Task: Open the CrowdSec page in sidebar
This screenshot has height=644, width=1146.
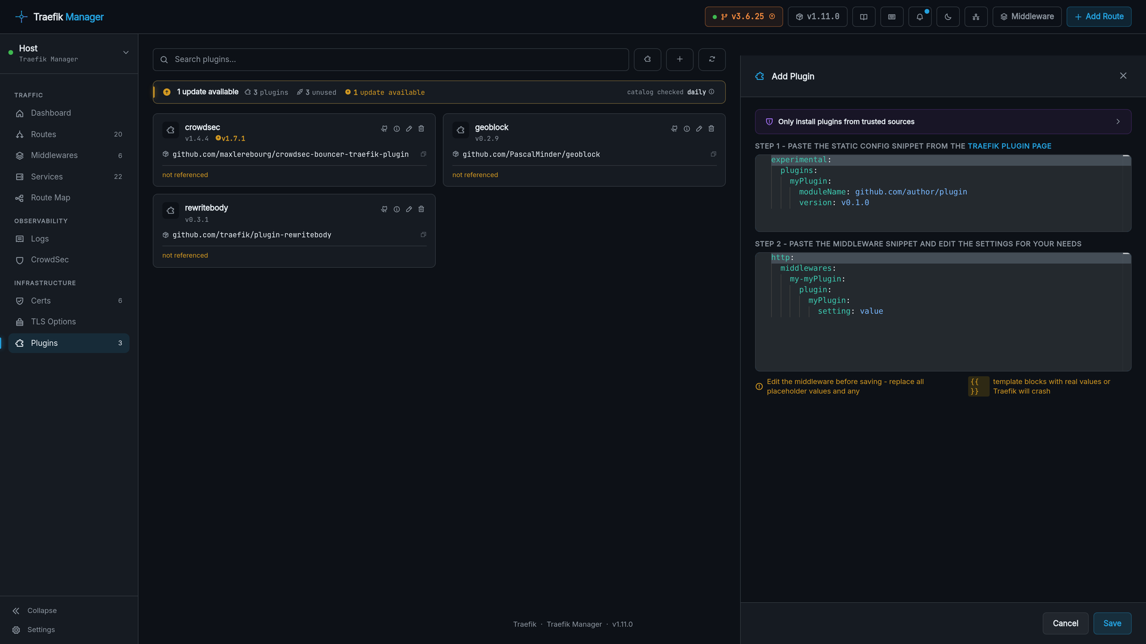Action: click(x=69, y=260)
